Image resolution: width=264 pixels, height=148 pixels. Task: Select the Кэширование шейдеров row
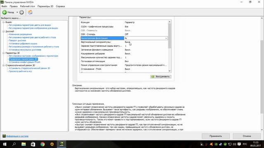click(x=124, y=53)
